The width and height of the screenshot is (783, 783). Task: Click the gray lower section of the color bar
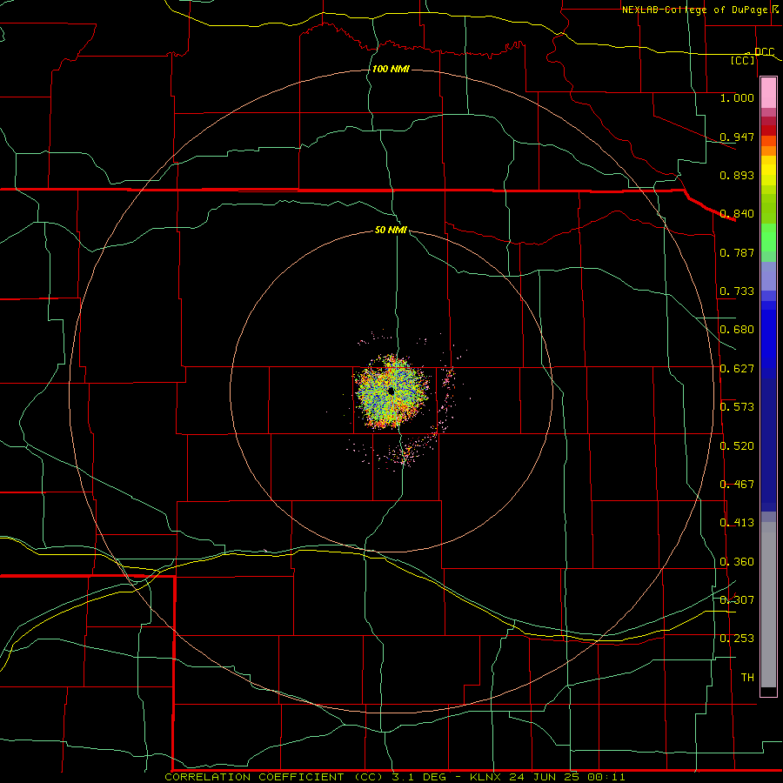click(x=768, y=605)
